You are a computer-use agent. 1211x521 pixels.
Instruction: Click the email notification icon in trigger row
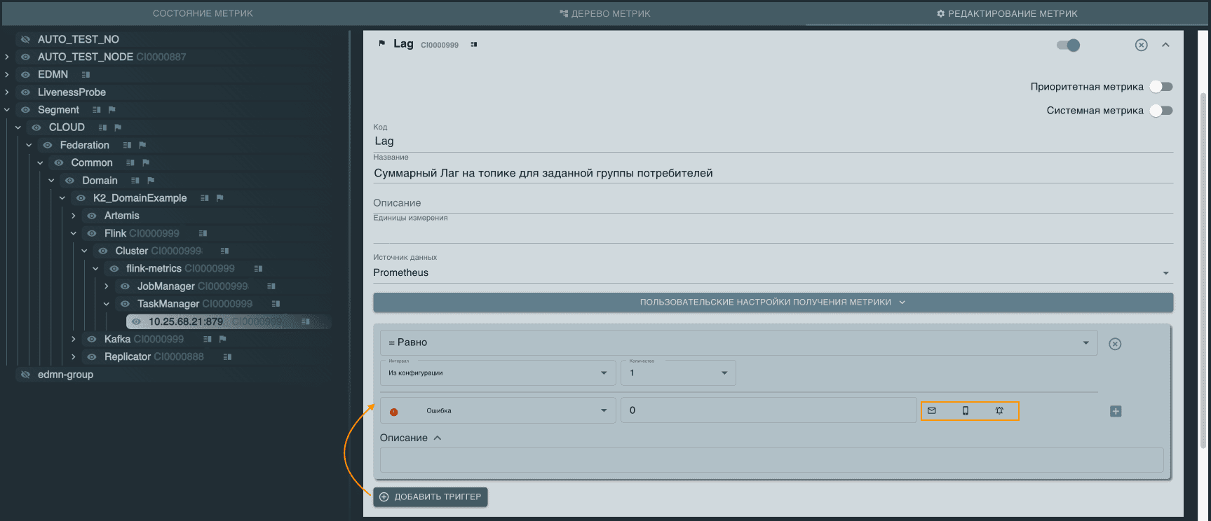coord(931,411)
